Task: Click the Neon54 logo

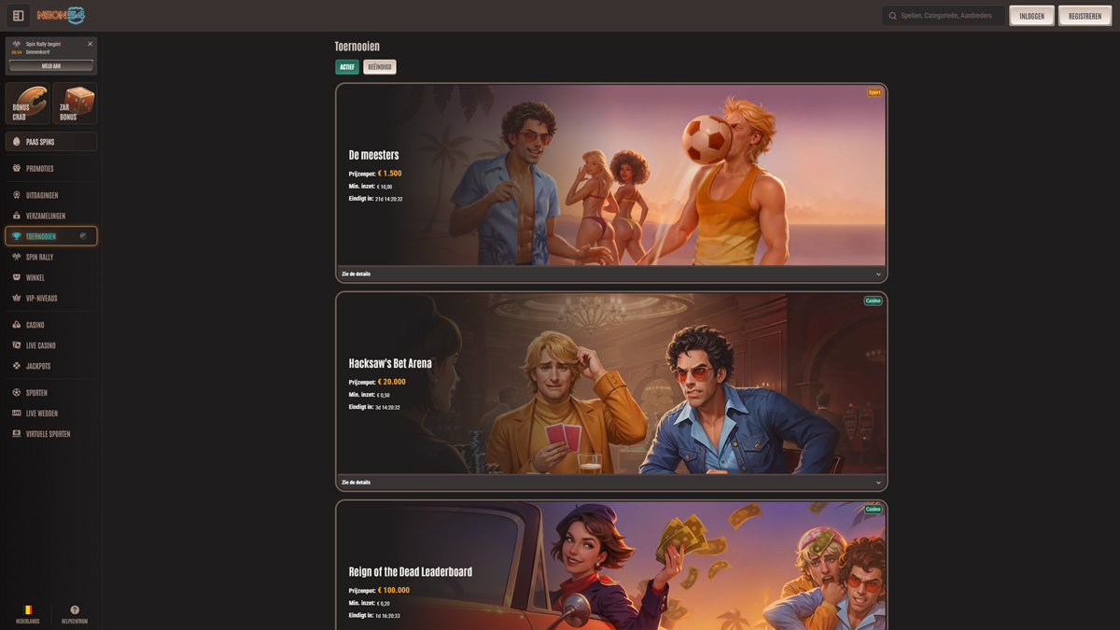Action: tap(61, 16)
